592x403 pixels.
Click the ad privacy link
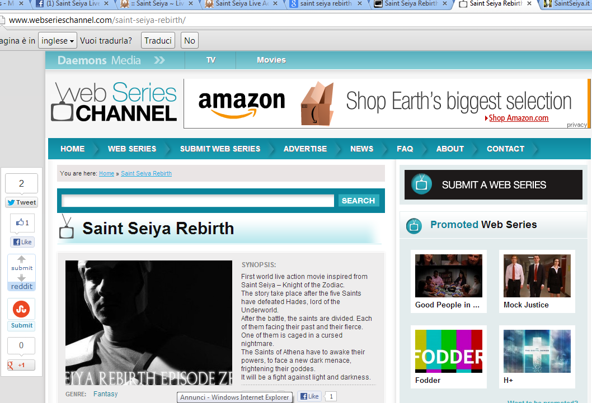pos(576,125)
